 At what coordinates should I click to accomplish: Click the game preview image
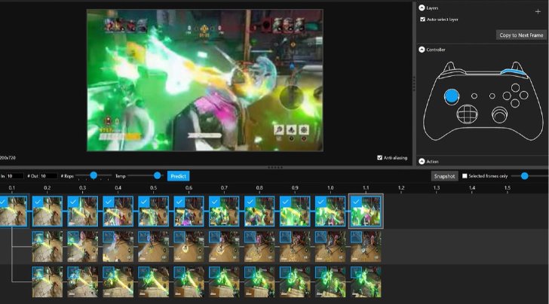point(205,81)
